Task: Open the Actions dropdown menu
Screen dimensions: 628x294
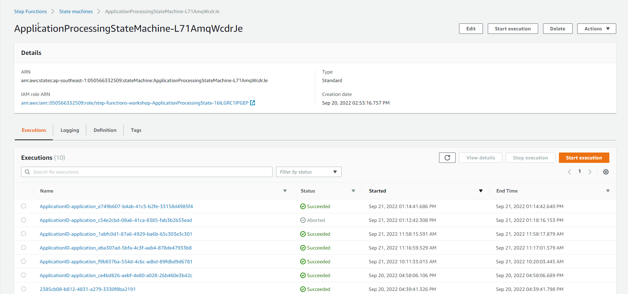Action: point(597,29)
